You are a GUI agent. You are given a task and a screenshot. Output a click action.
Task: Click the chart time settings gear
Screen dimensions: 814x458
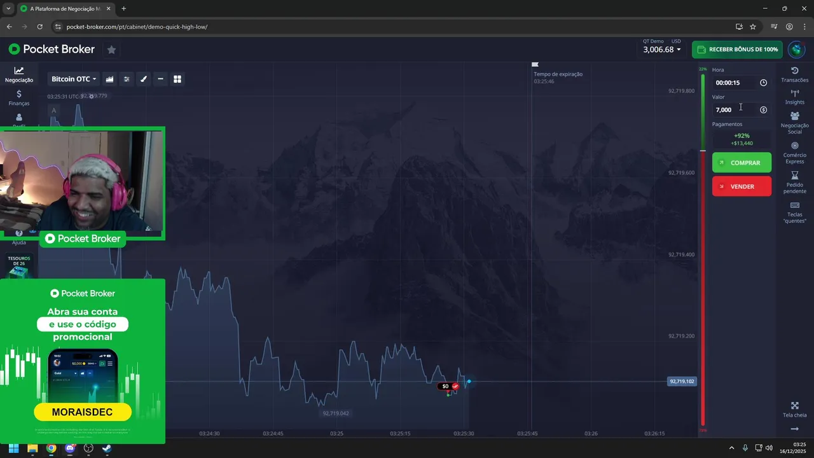(x=92, y=96)
